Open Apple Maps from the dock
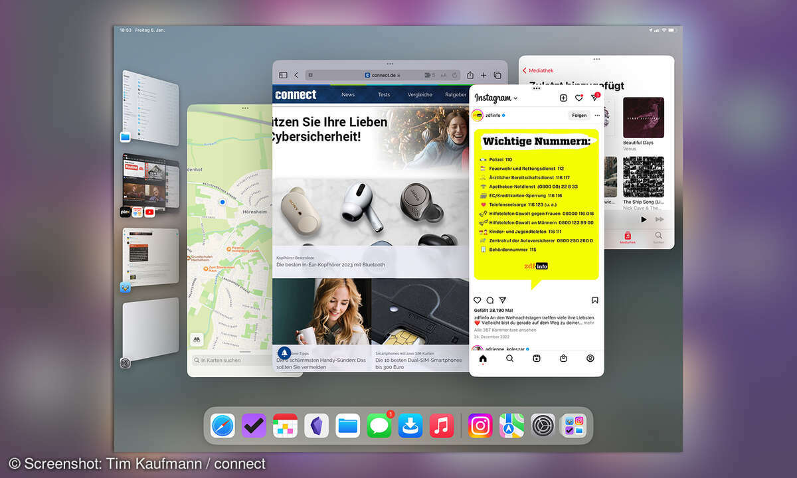This screenshot has height=478, width=797. point(511,425)
